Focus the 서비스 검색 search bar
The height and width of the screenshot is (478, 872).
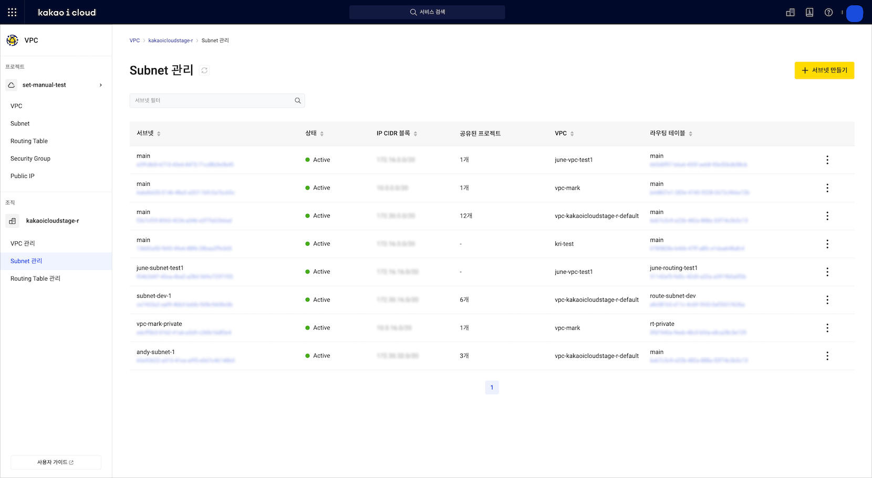click(x=427, y=12)
